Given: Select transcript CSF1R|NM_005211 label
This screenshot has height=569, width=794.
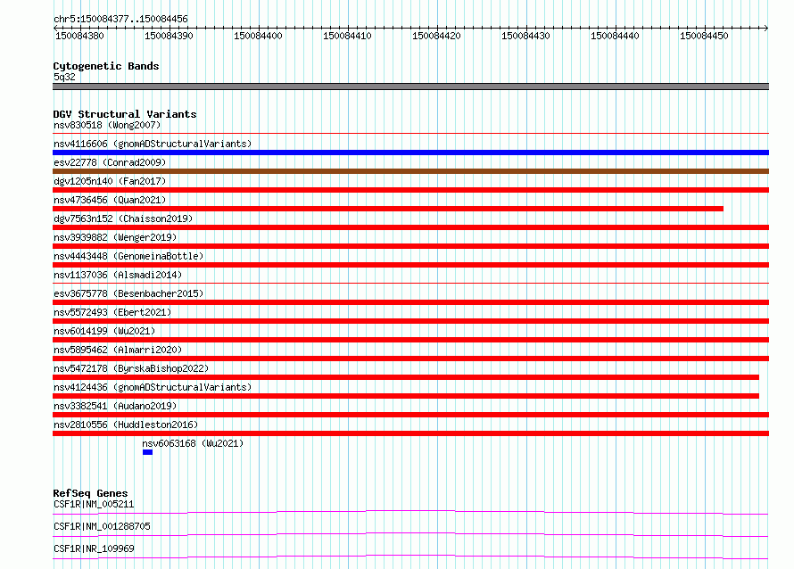Looking at the screenshot, I should [x=94, y=504].
